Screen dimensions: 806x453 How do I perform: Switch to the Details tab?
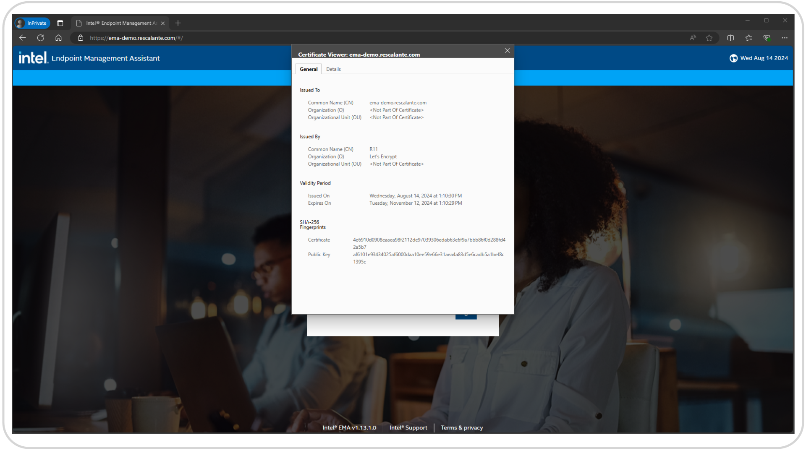[x=333, y=69]
